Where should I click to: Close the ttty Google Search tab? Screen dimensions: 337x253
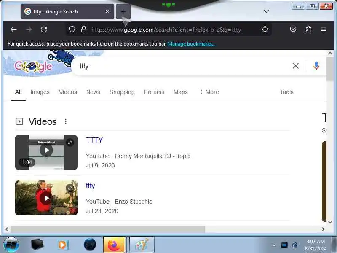click(107, 12)
